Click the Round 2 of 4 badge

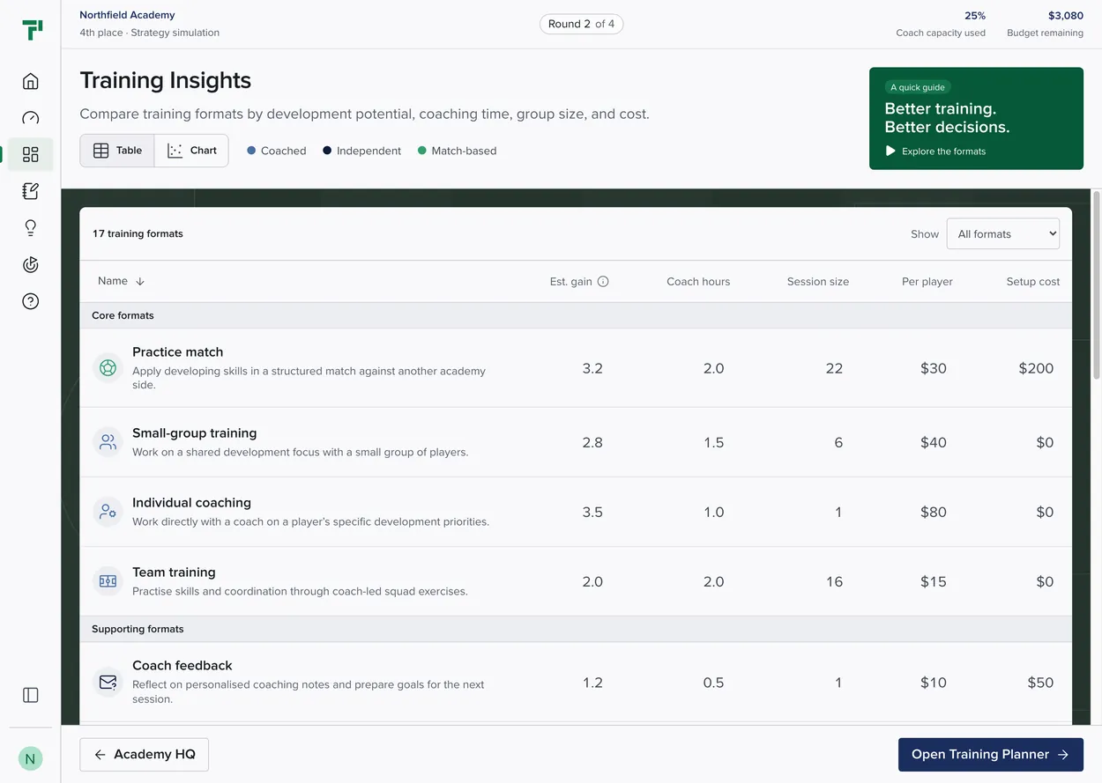point(581,24)
